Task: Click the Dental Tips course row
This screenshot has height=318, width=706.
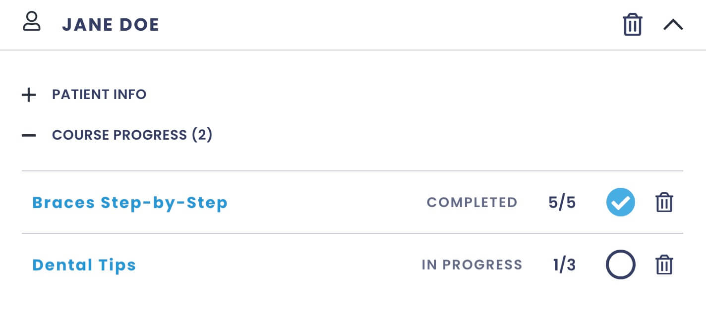Action: [x=353, y=265]
